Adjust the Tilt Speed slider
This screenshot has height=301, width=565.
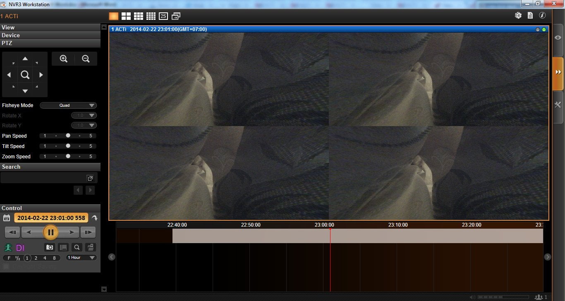pos(68,146)
